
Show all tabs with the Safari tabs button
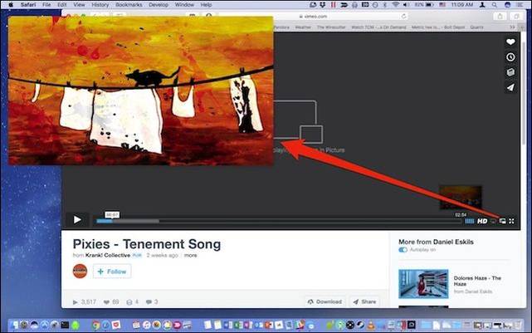[517, 17]
